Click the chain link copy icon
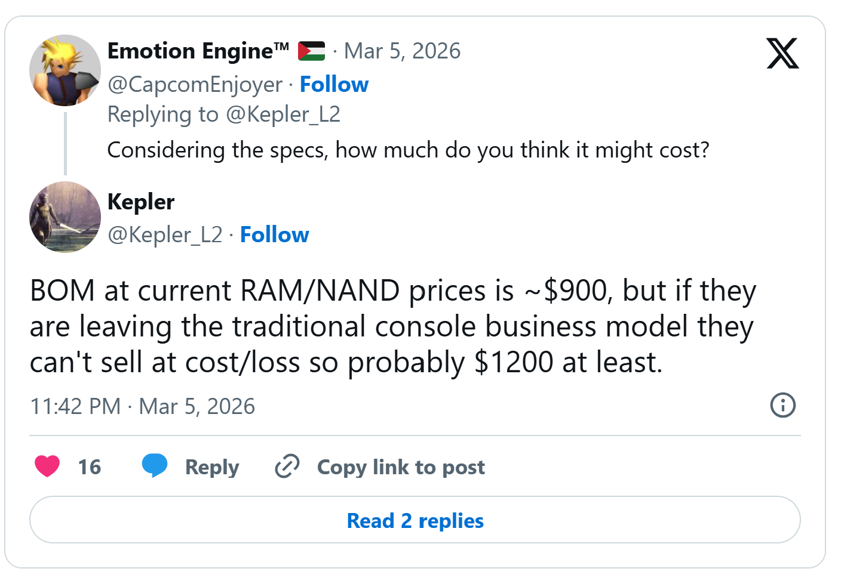The height and width of the screenshot is (587, 841). tap(287, 466)
